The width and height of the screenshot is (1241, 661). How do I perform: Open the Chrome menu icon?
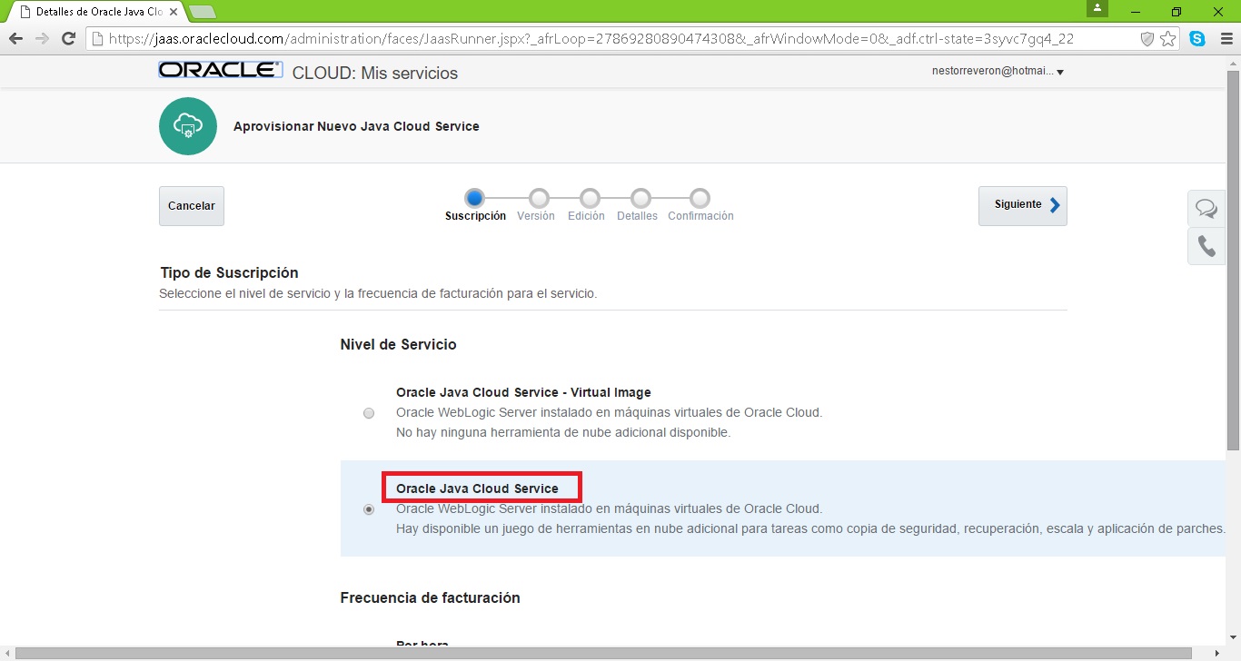tap(1225, 39)
